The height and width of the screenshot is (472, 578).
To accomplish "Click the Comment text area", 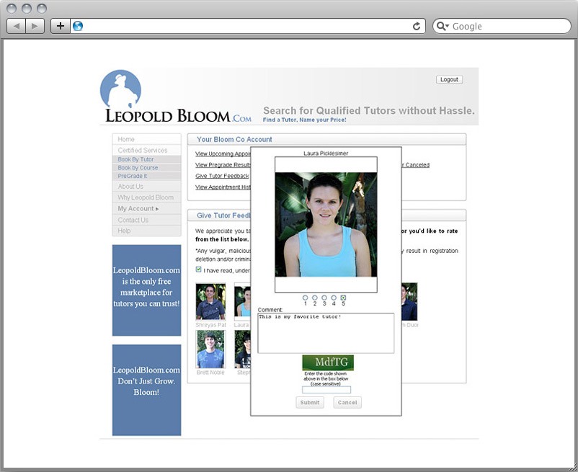I will [326, 333].
